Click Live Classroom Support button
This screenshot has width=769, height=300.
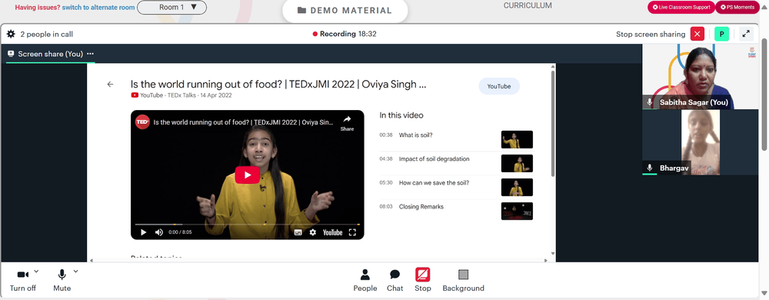click(x=681, y=8)
